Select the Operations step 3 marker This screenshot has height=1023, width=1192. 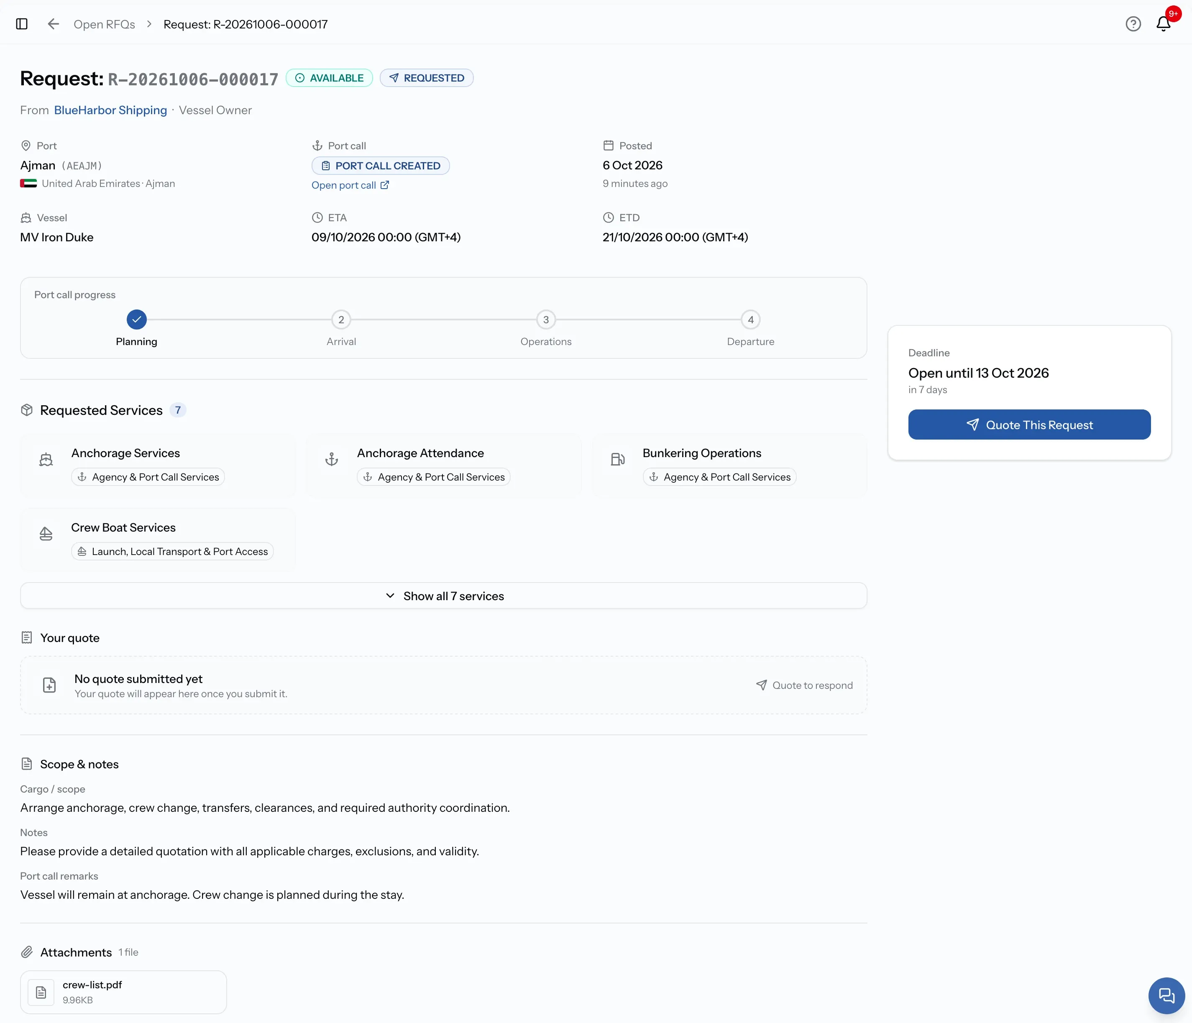pos(546,320)
